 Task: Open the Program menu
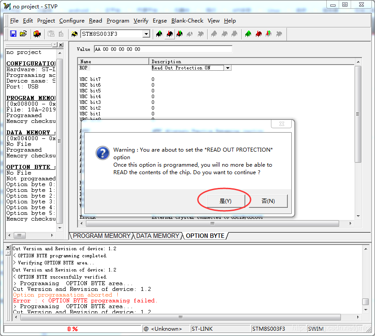point(118,21)
